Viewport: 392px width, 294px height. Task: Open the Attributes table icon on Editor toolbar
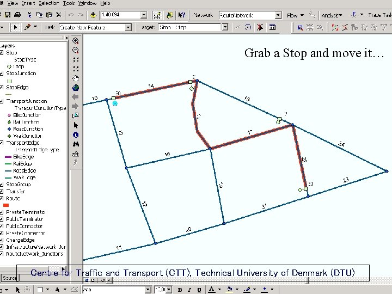[x=273, y=27]
